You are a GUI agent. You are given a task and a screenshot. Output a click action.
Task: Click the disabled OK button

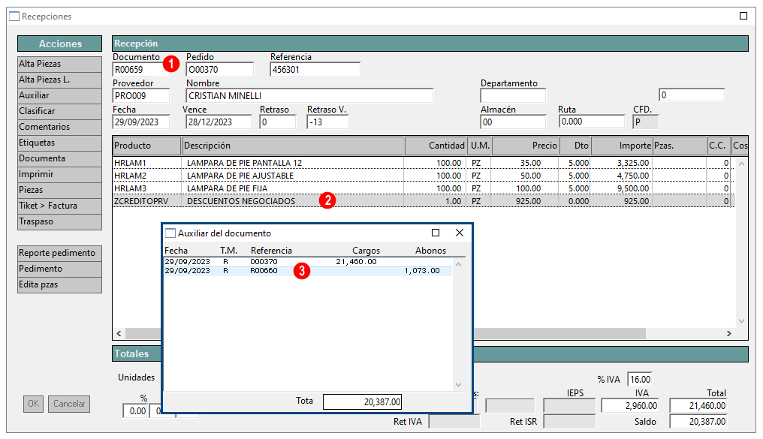coord(33,404)
